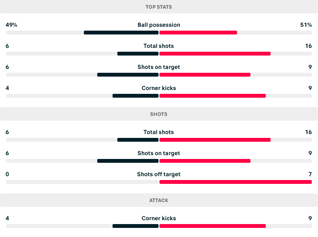Click the 7 shots off target value
This screenshot has height=237, width=318.
tap(310, 174)
